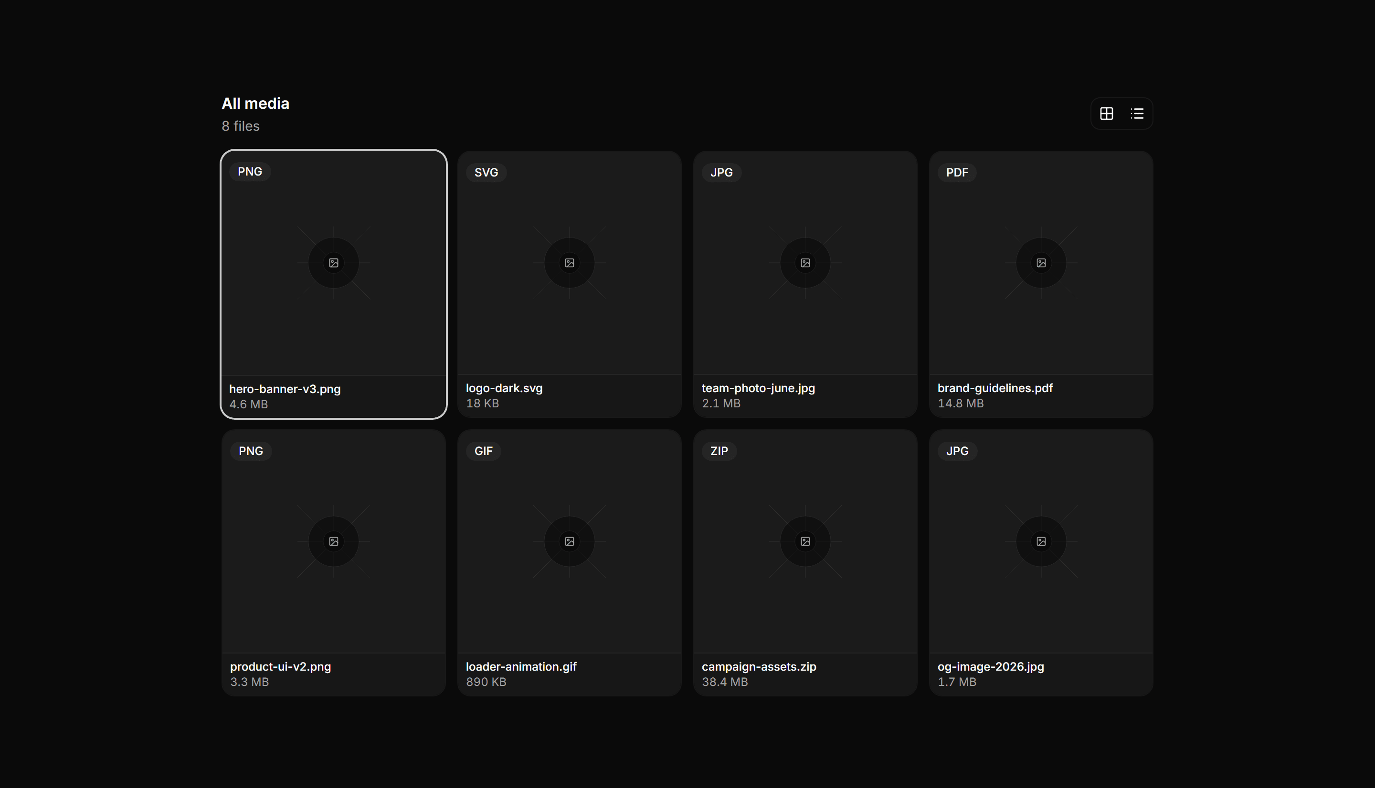The width and height of the screenshot is (1375, 788).
Task: Click the team-photo-june.jpg file name
Action: pos(758,388)
